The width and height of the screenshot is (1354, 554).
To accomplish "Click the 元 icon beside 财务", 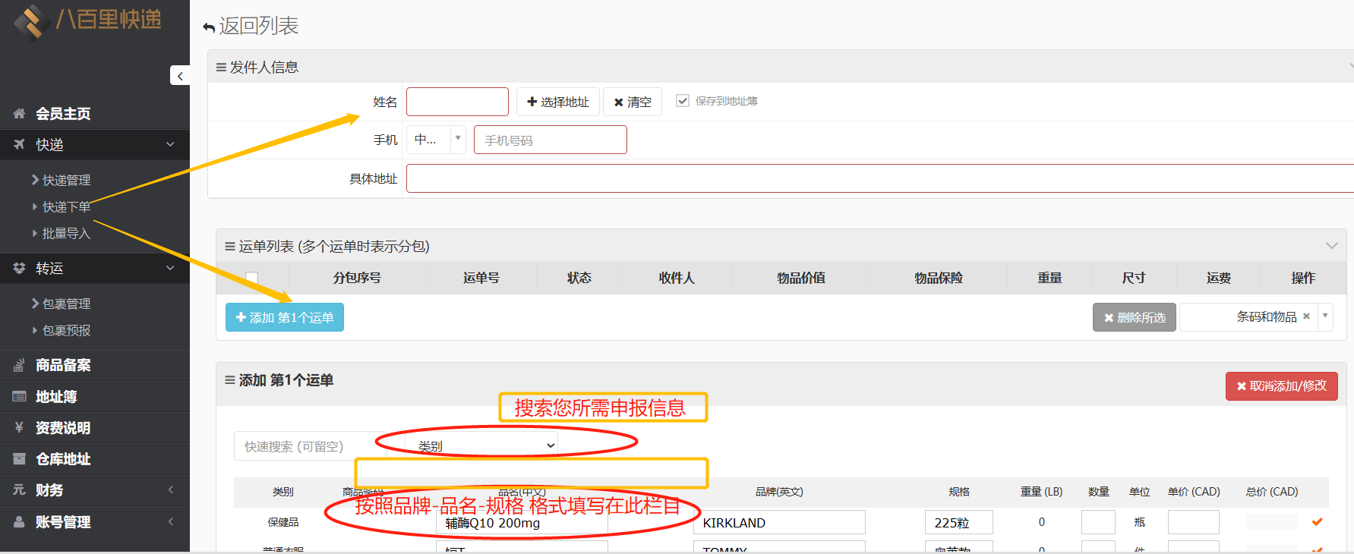I will pos(19,489).
